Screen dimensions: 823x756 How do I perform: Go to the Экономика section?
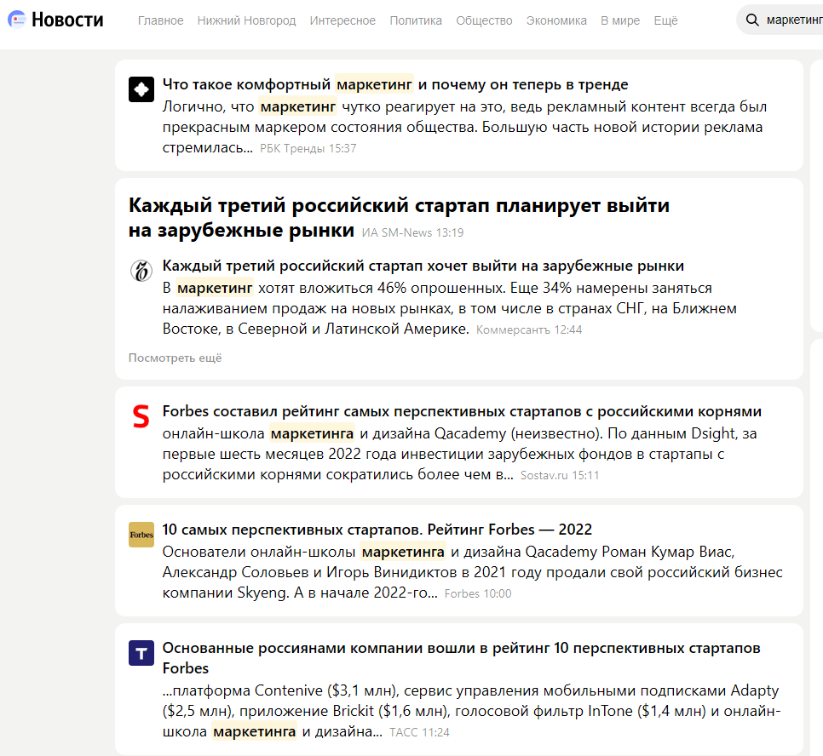(x=556, y=20)
